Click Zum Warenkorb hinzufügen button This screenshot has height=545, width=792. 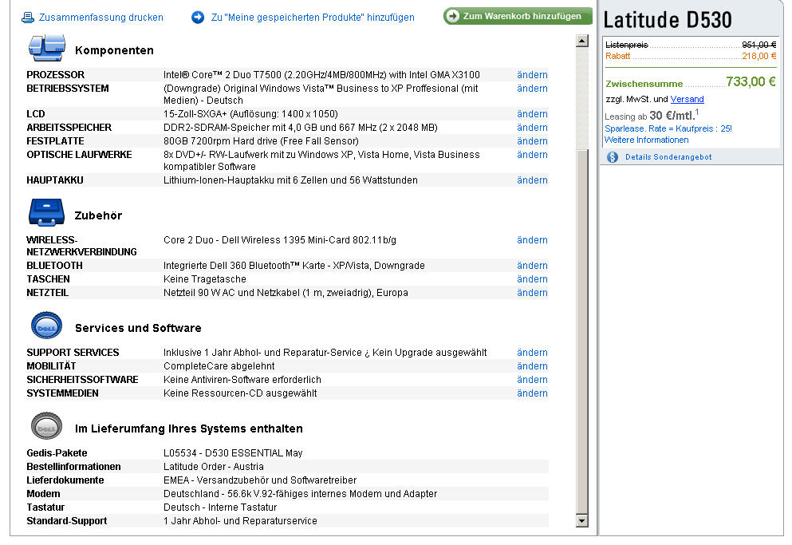518,16
